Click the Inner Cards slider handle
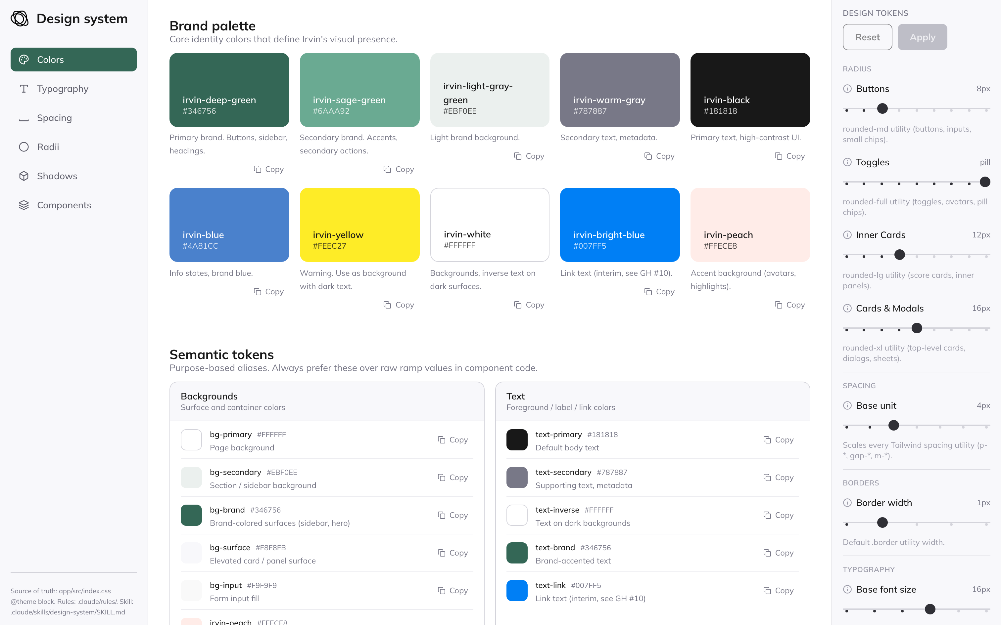 click(899, 255)
